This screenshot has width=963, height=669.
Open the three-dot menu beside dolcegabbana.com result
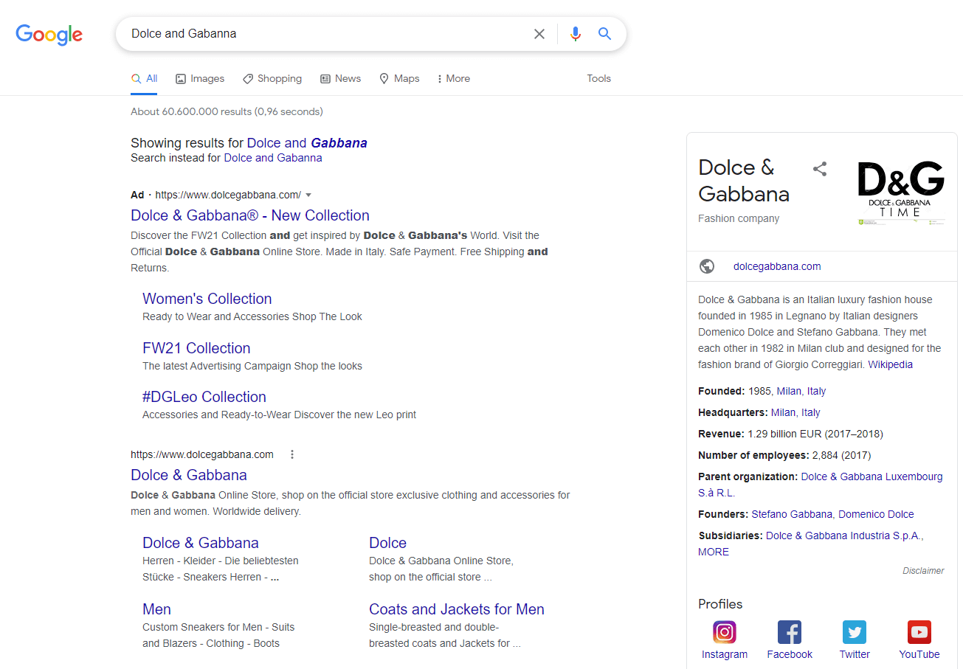point(292,454)
